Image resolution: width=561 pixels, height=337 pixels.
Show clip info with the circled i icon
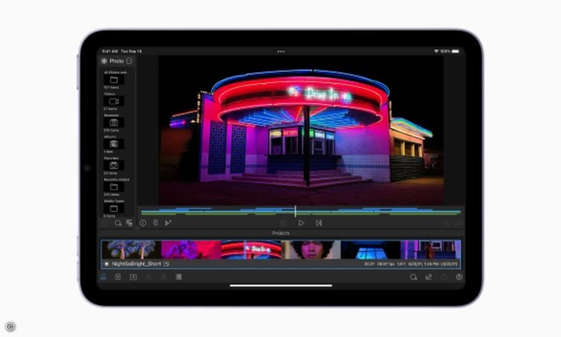[x=143, y=223]
